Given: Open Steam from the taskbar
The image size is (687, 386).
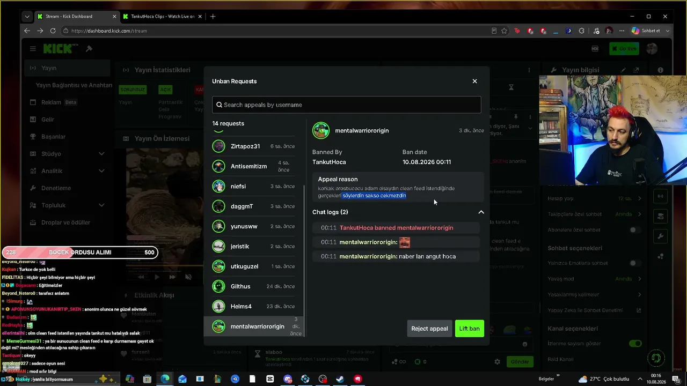Looking at the screenshot, I should [x=340, y=379].
